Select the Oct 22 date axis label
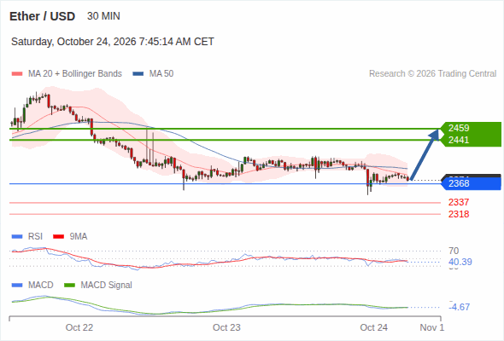 tap(79, 327)
